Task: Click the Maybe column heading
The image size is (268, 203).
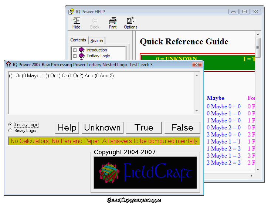Action: (216, 98)
